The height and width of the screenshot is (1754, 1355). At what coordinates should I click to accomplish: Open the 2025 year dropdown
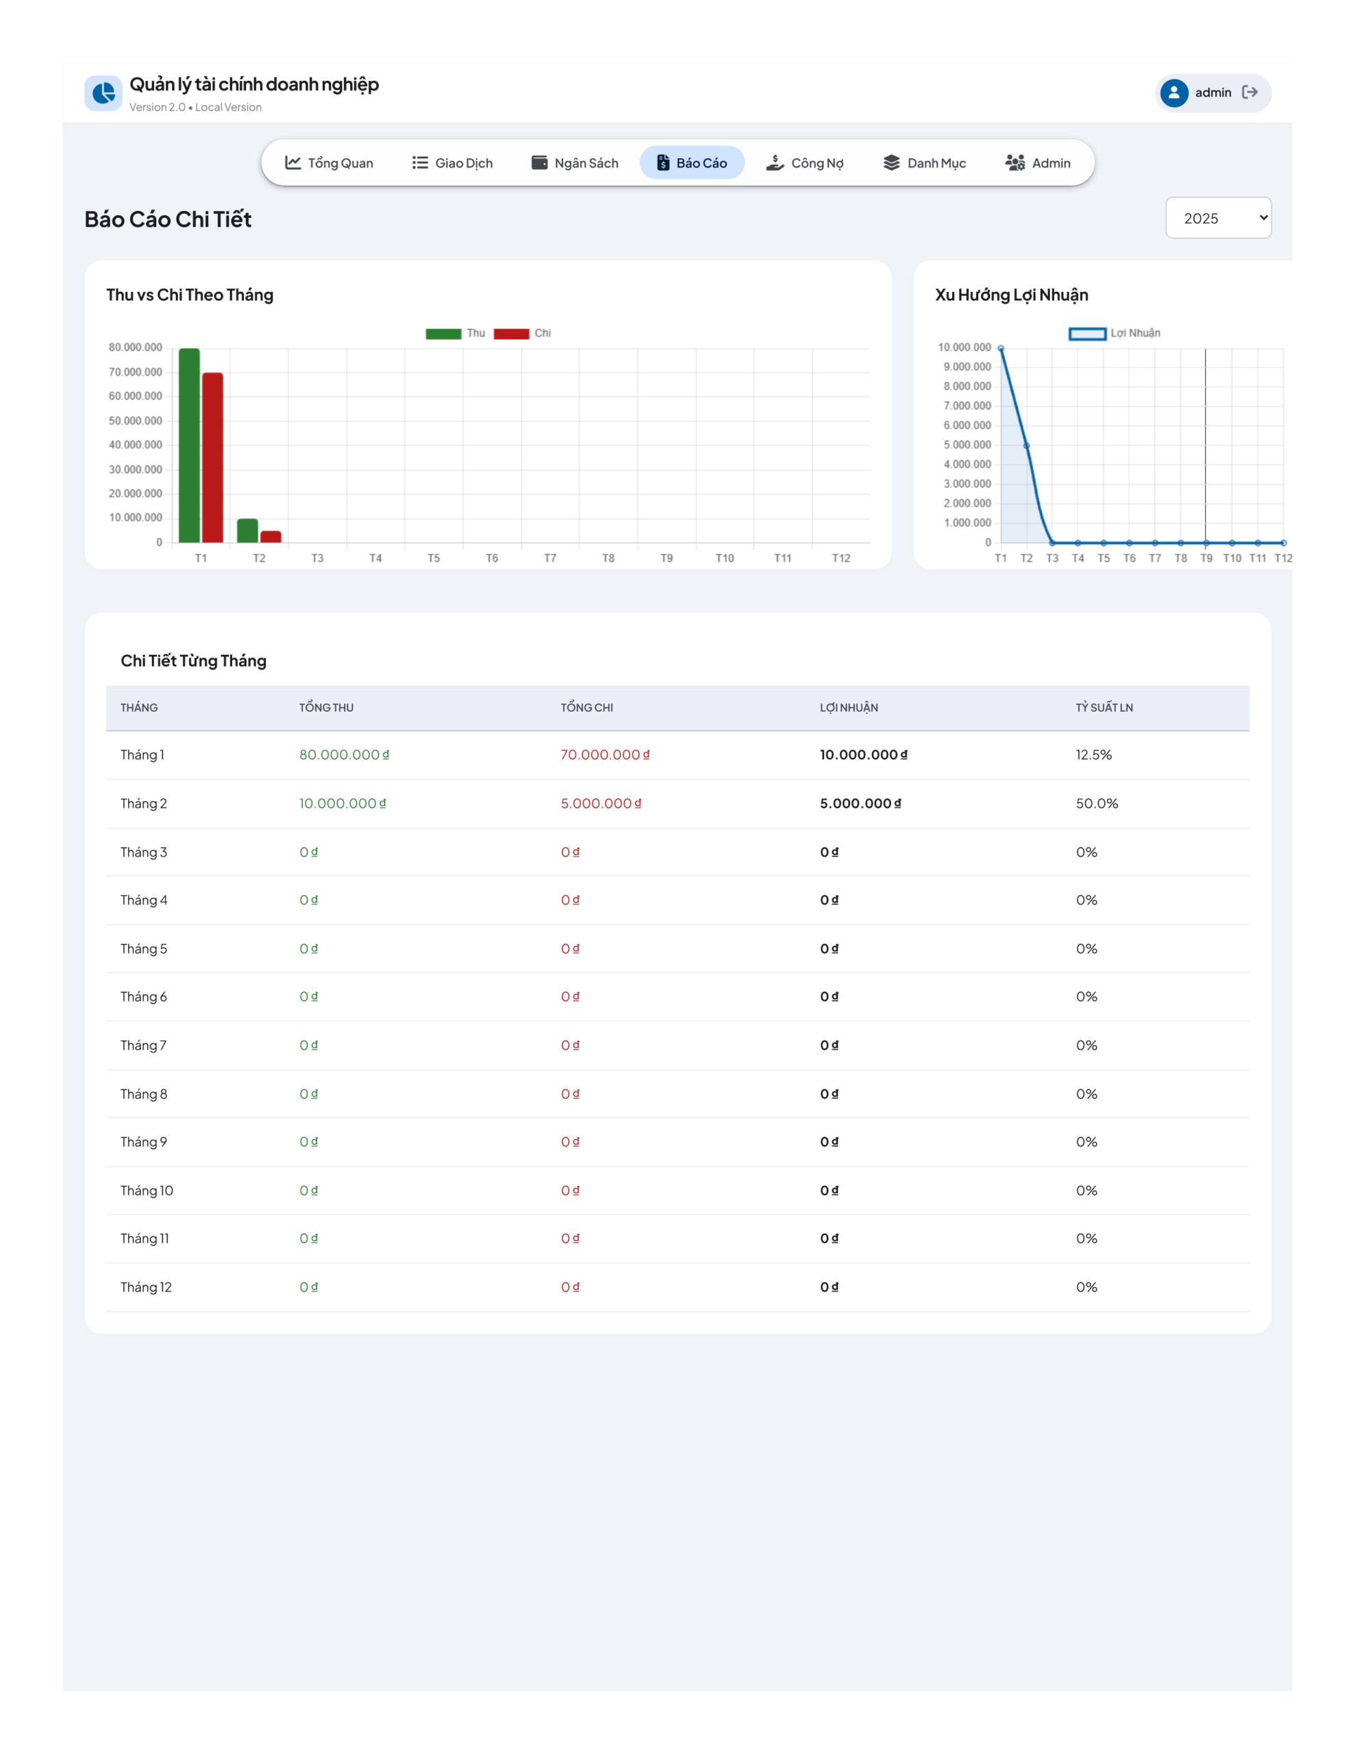1218,218
